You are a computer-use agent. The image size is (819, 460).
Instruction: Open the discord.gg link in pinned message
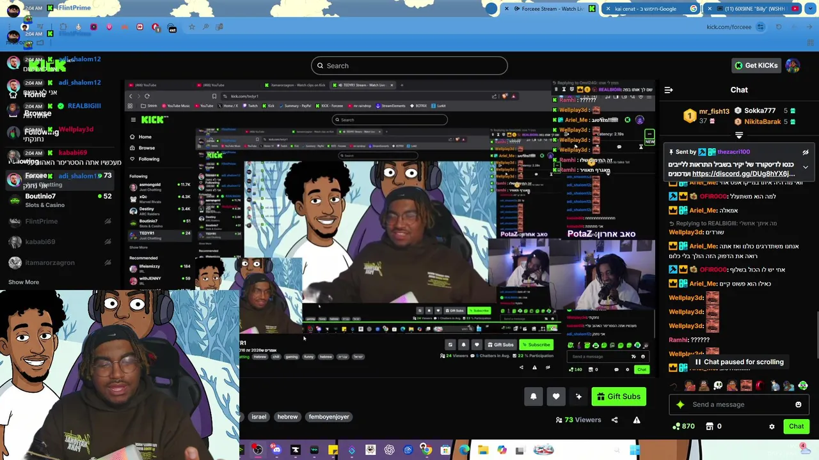743,174
